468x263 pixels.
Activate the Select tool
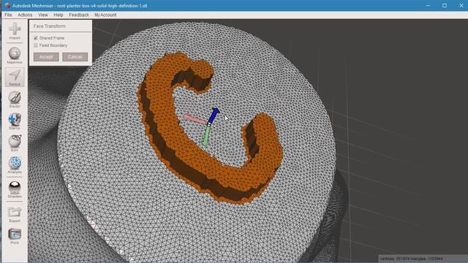point(15,75)
